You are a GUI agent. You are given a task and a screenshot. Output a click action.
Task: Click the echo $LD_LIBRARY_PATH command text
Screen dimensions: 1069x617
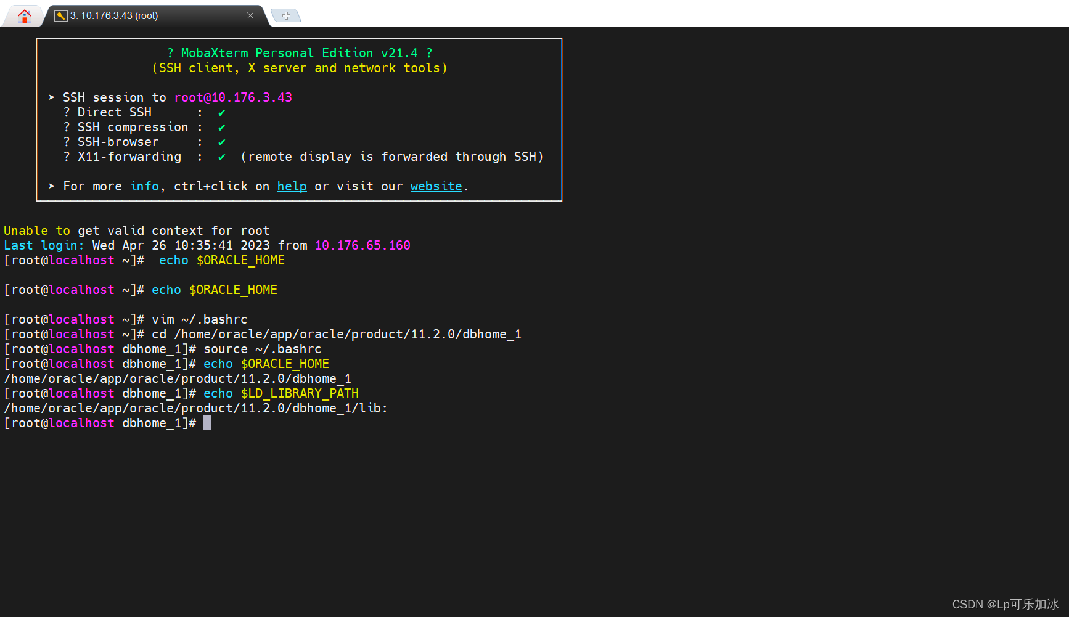(281, 393)
